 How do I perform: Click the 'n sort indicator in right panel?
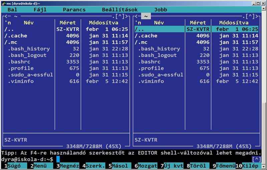(x=138, y=23)
